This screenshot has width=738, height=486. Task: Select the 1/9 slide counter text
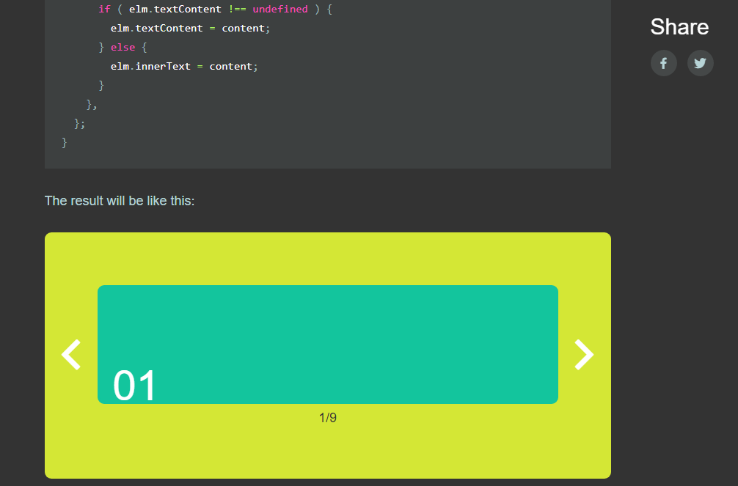327,417
